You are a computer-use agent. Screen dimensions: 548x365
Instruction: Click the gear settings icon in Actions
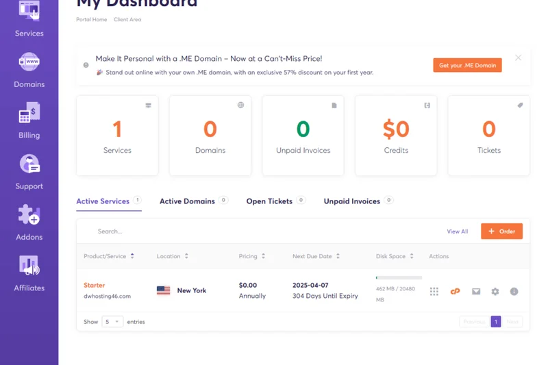(x=495, y=292)
